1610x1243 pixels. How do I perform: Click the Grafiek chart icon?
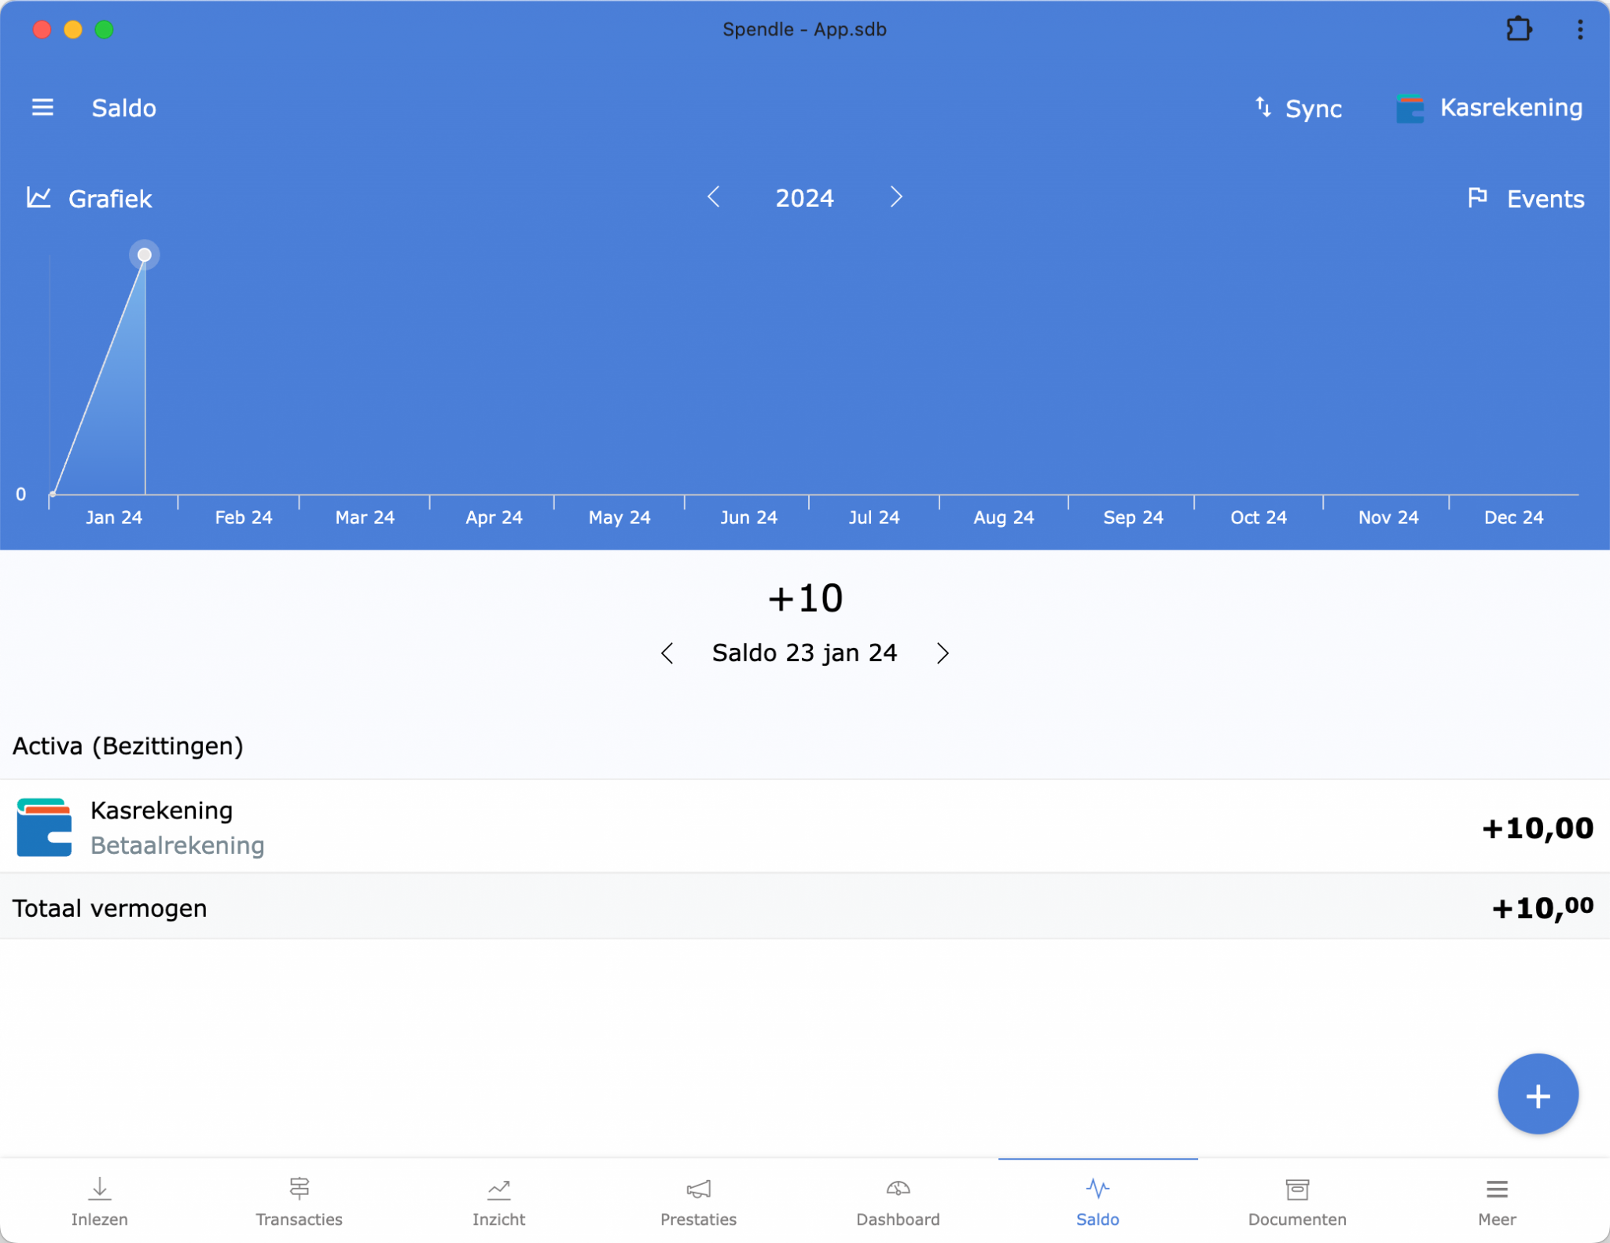pyautogui.click(x=39, y=197)
